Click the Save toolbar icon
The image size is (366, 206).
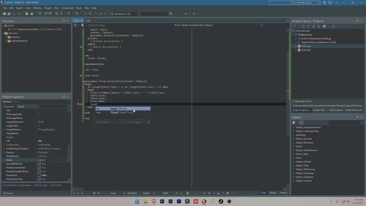click(x=40, y=13)
